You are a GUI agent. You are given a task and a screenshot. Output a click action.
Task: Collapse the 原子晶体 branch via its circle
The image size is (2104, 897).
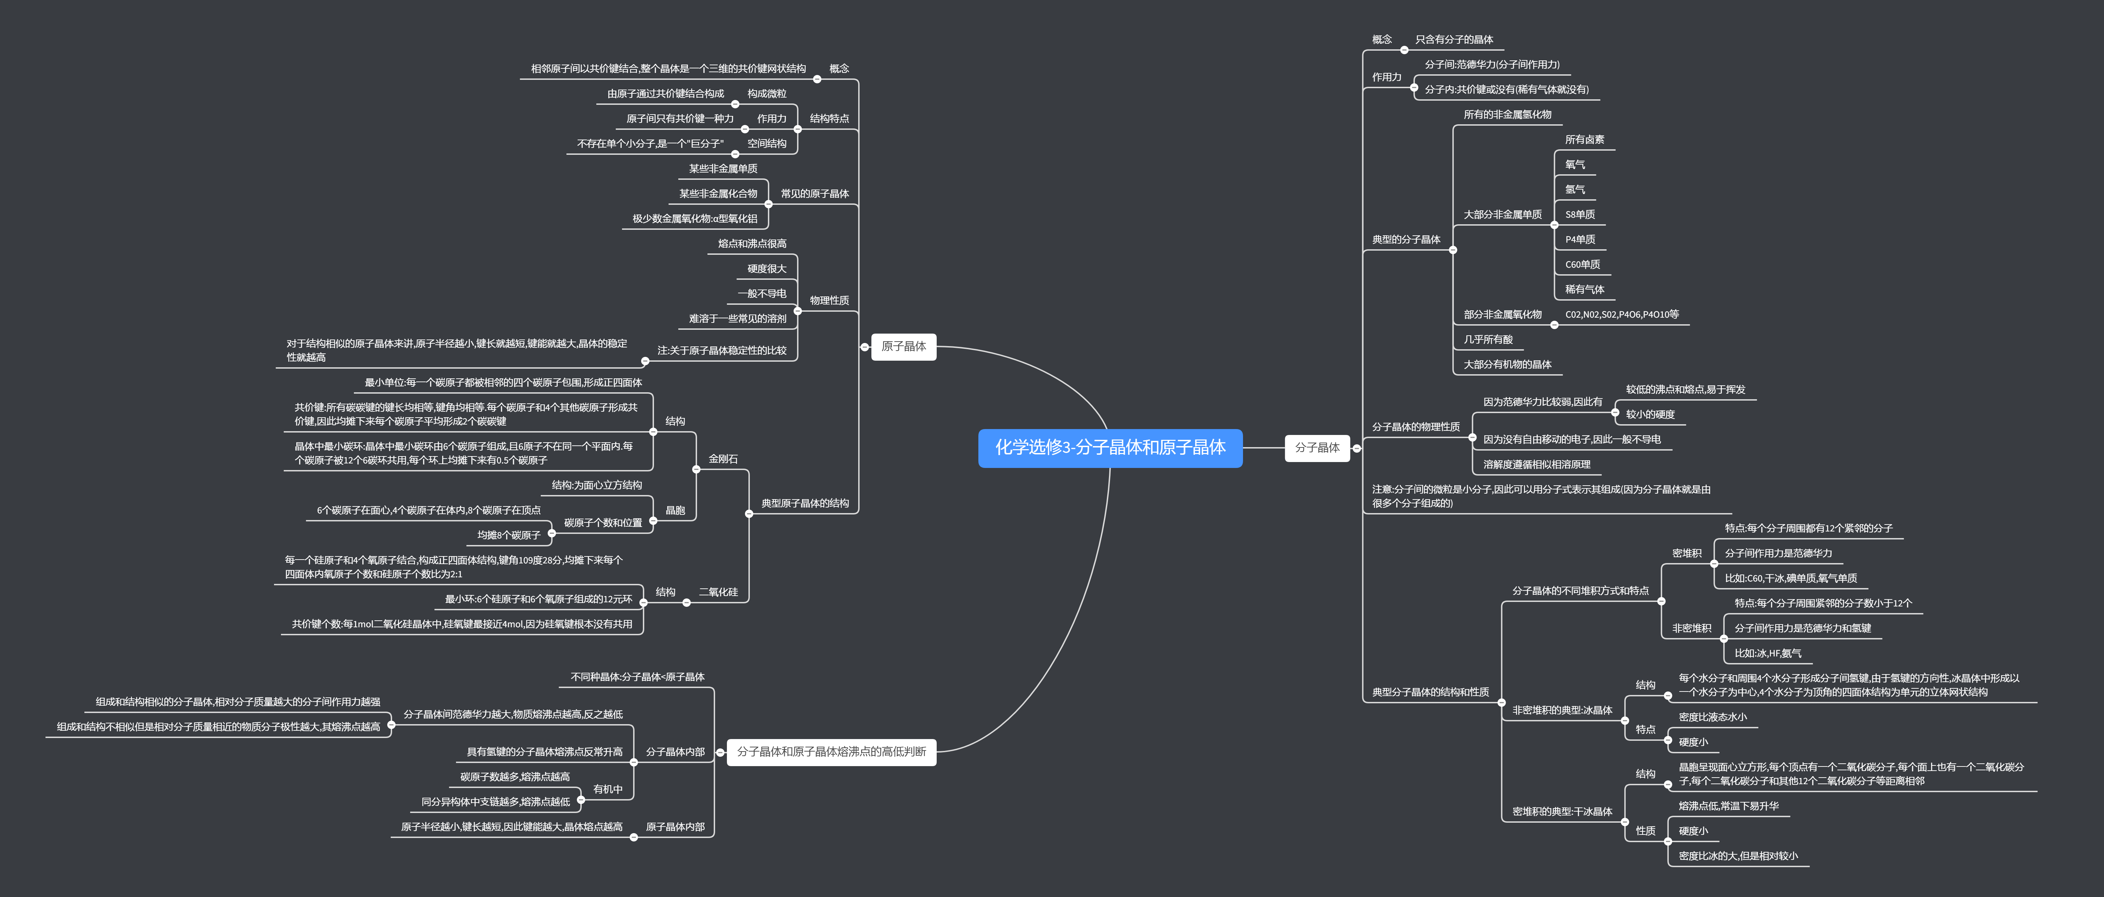[x=865, y=347]
